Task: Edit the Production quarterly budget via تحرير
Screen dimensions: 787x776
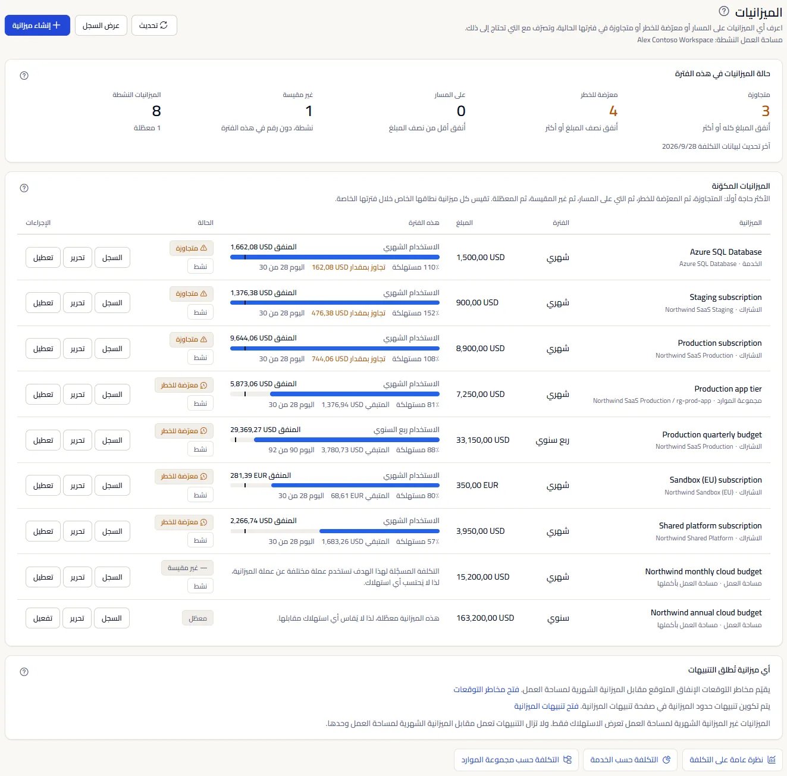Action: [78, 440]
